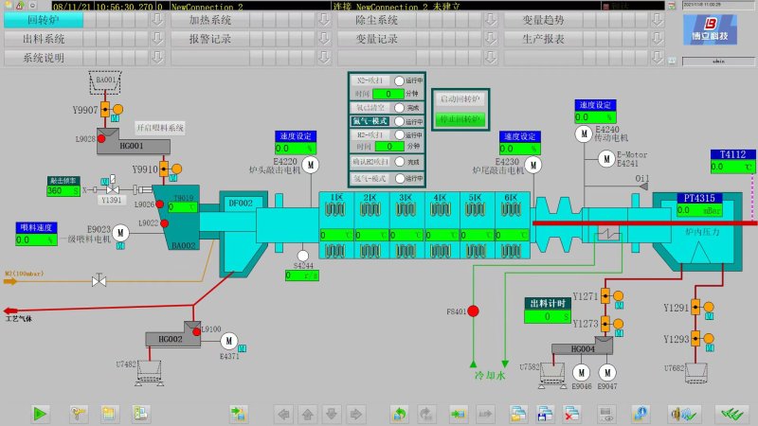Click the E4230 tail knocker motor symbol
This screenshot has height=426, width=758.
pos(533,166)
